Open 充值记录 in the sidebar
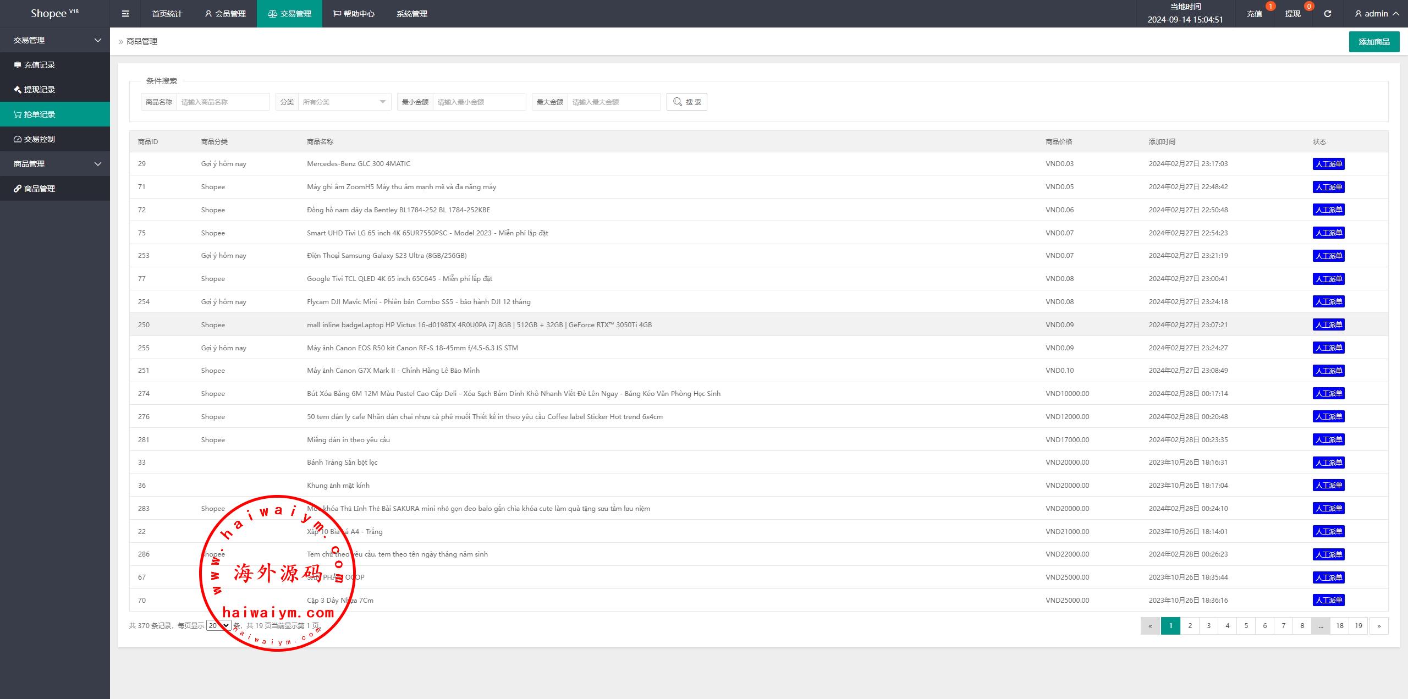Viewport: 1408px width, 699px height. pyautogui.click(x=55, y=65)
